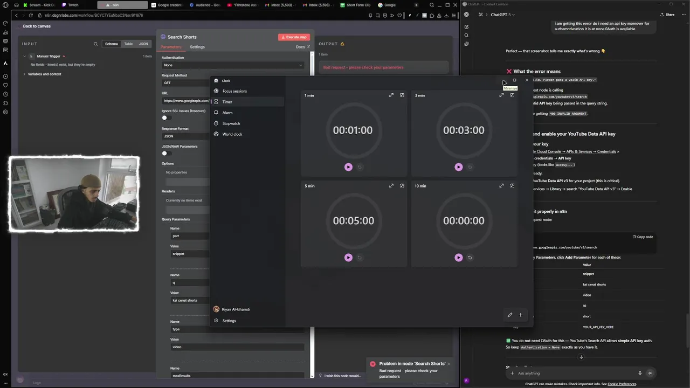
Task: Keep the 3 min timer on top
Action: point(512,95)
